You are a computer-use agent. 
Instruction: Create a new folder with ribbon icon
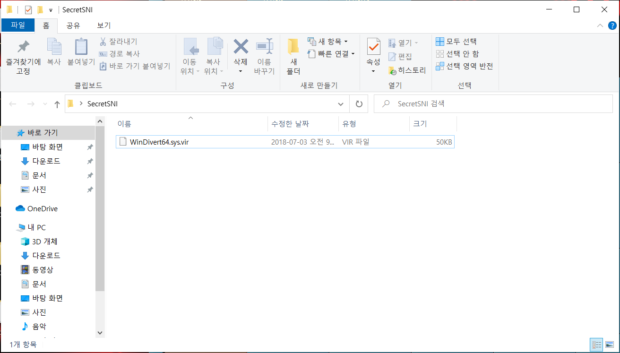tap(293, 47)
